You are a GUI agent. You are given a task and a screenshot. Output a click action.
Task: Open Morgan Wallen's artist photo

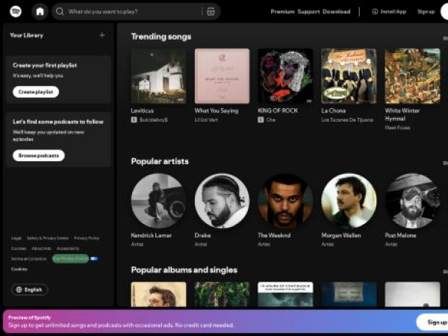[x=349, y=201]
